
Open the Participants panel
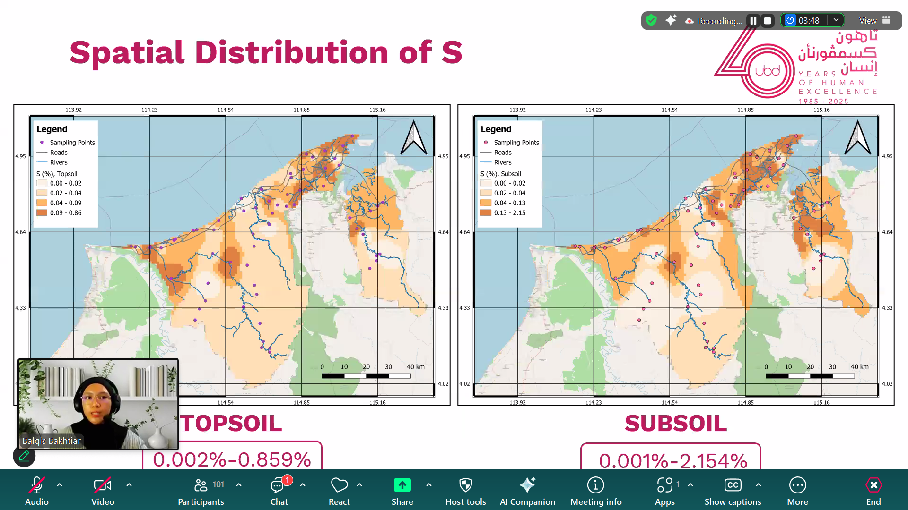(201, 491)
